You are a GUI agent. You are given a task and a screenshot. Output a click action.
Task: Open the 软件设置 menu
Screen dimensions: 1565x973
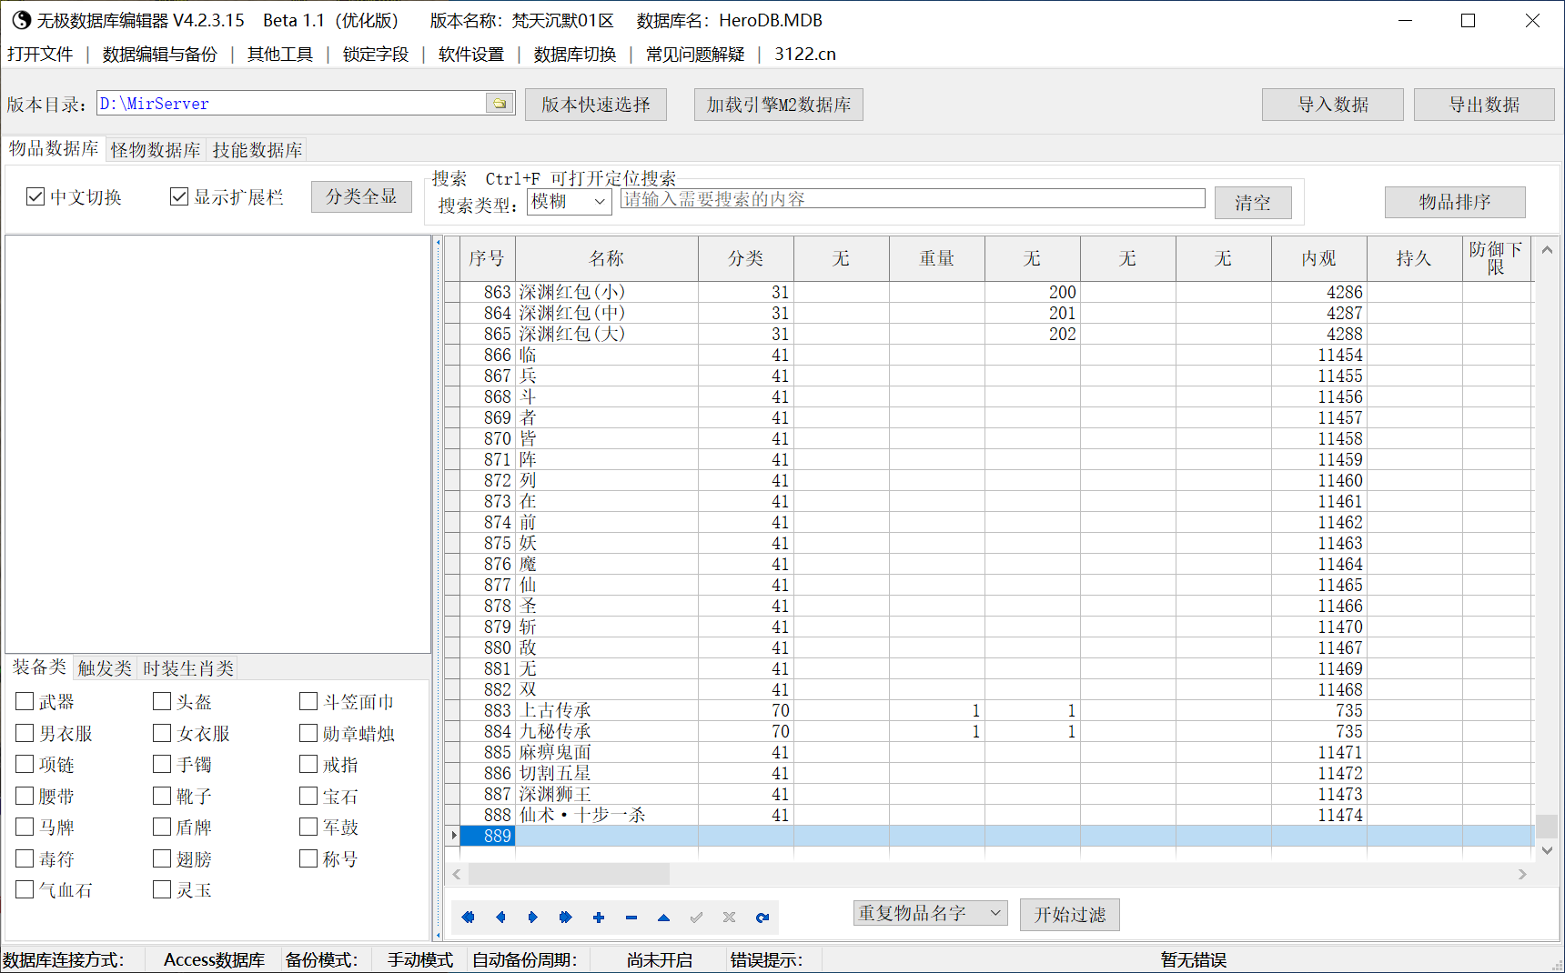click(x=471, y=55)
